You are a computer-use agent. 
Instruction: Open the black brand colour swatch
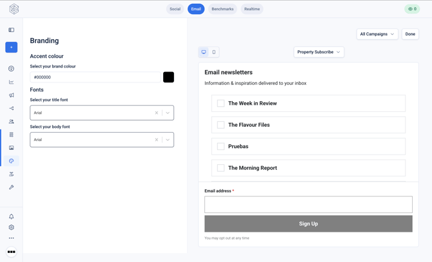point(169,77)
